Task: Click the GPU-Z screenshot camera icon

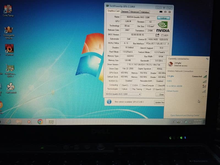Action: point(161,12)
